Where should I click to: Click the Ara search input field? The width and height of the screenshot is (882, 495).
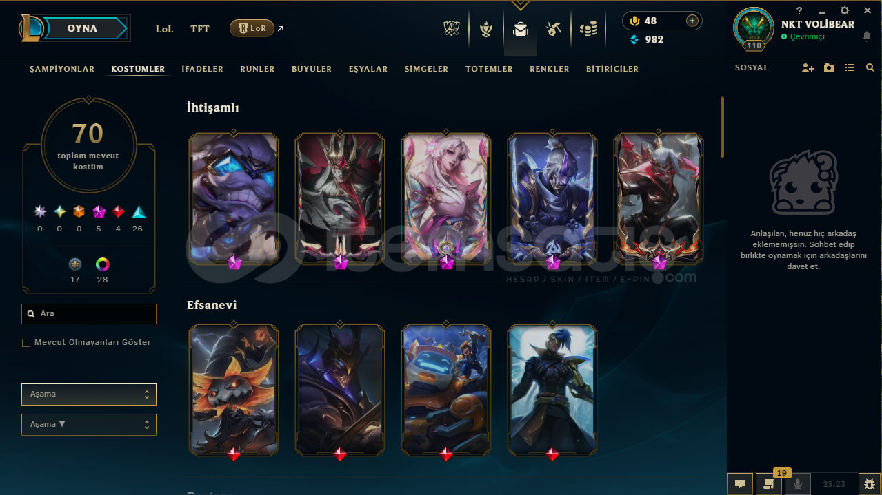pos(89,314)
